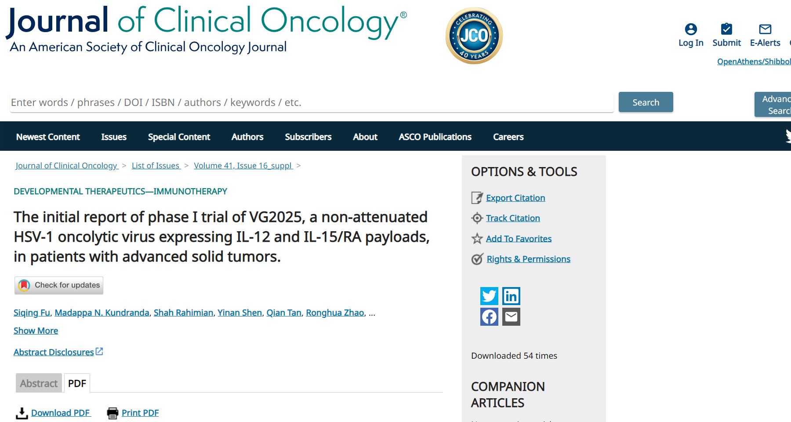Expand author list with Show More
The width and height of the screenshot is (791, 422).
pos(36,331)
